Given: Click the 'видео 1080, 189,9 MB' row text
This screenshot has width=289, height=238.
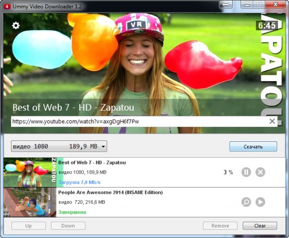Looking at the screenshot, I should [x=82, y=172].
